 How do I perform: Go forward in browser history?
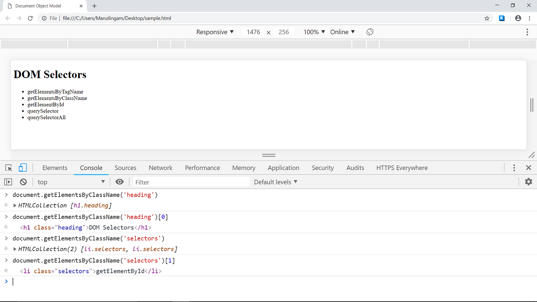pos(19,18)
